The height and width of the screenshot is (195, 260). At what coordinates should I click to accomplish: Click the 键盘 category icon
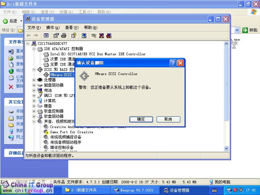coord(40,106)
